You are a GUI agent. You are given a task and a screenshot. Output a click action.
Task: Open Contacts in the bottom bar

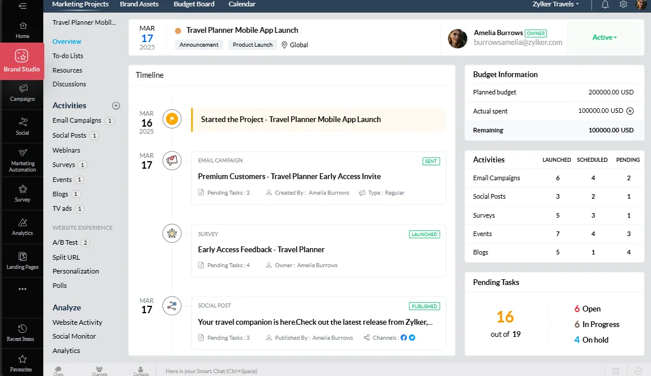[x=141, y=371]
